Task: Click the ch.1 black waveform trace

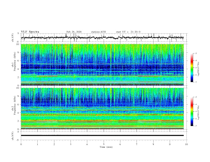Action: (102, 38)
